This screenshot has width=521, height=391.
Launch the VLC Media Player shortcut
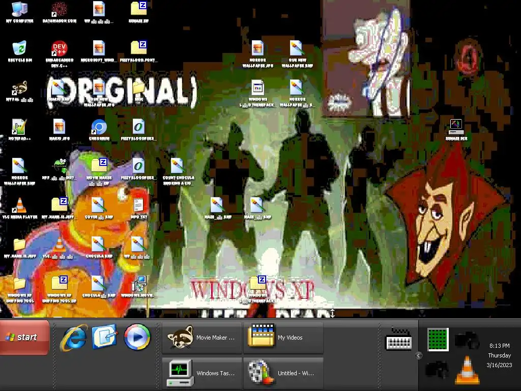20,208
